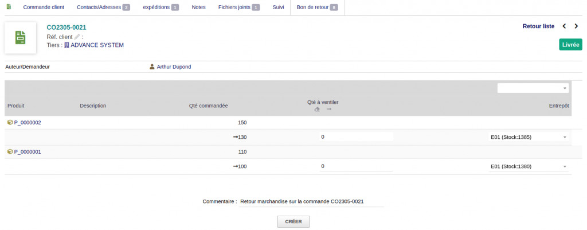The image size is (587, 230).
Task: Click the eraser icon under Qté à ventiler
Action: [317, 110]
